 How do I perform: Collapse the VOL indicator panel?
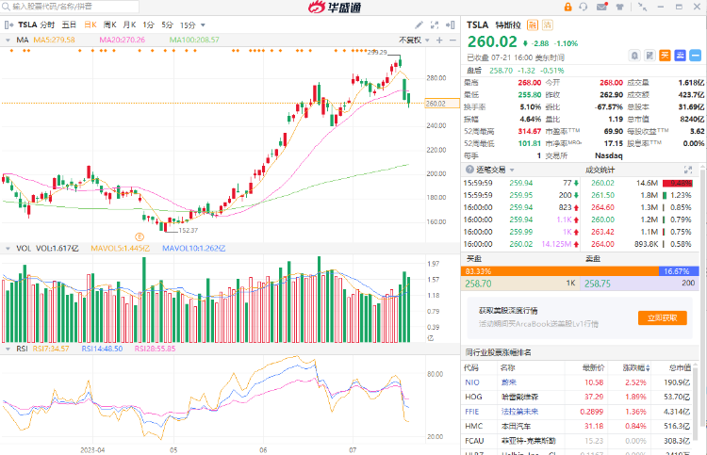click(x=8, y=249)
